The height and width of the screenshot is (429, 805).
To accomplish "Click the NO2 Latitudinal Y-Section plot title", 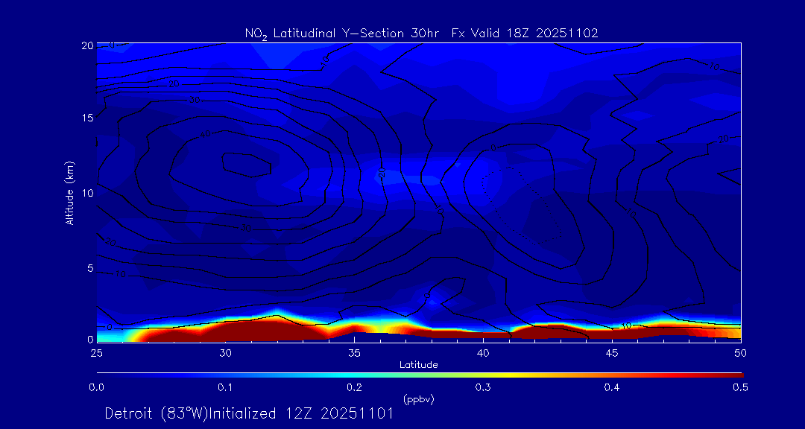I will click(421, 33).
